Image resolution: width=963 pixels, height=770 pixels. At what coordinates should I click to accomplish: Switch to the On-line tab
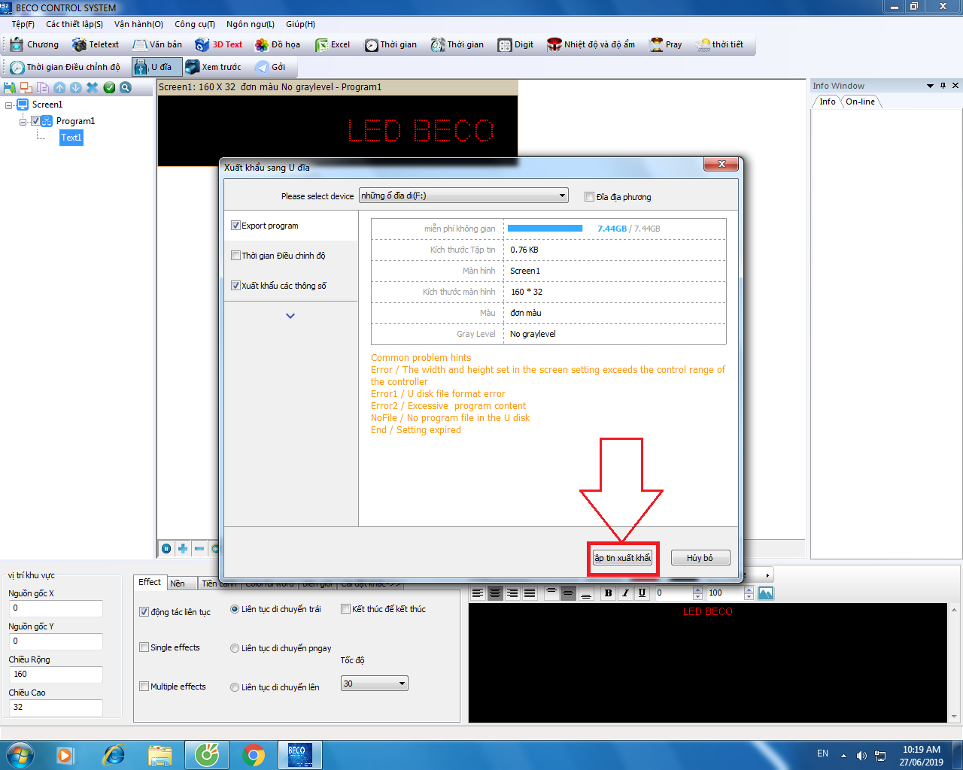click(860, 102)
